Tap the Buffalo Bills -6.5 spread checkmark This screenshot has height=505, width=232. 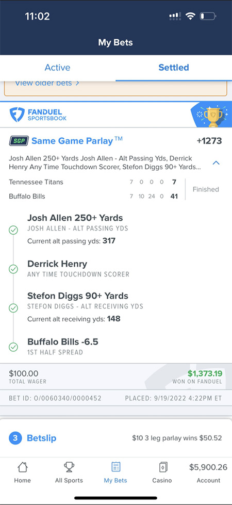pyautogui.click(x=13, y=347)
